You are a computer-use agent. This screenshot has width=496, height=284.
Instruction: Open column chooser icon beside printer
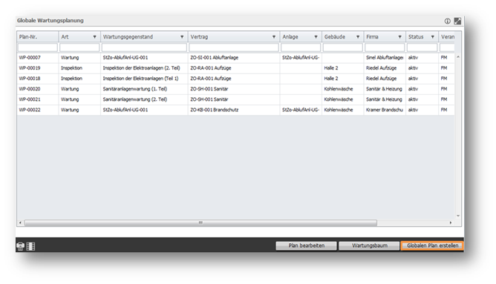[30, 246]
